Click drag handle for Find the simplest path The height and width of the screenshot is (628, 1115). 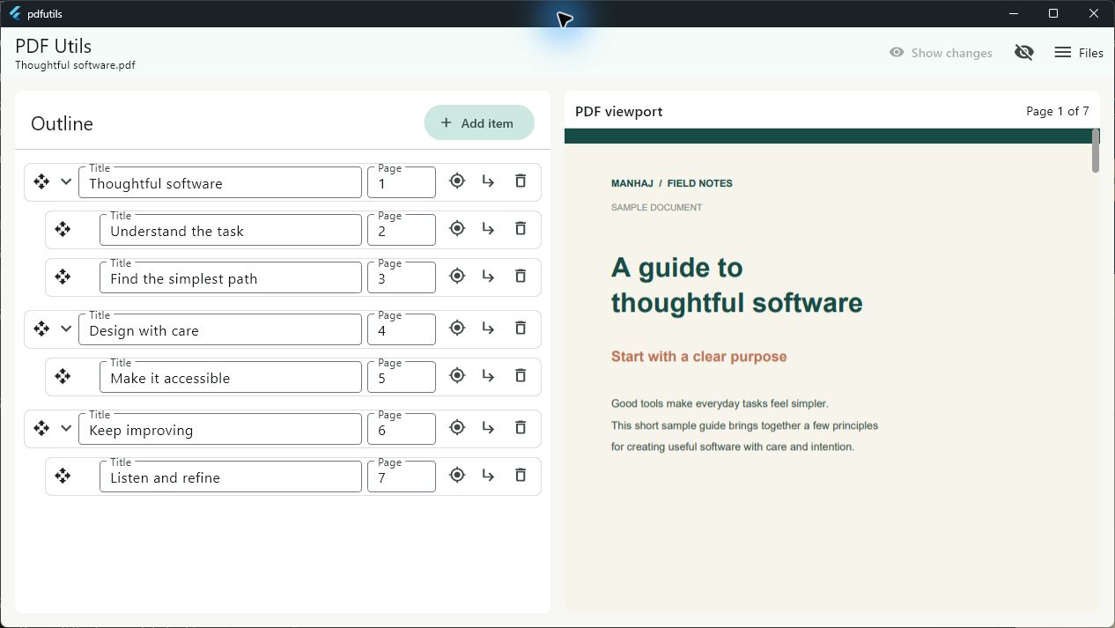(63, 277)
